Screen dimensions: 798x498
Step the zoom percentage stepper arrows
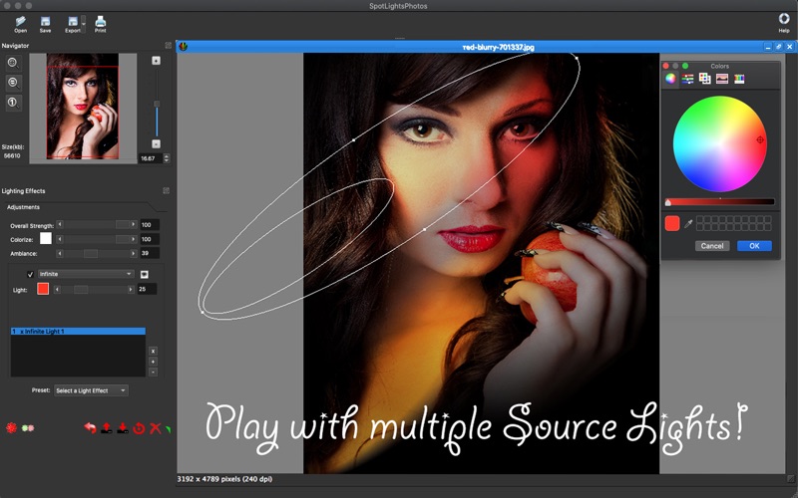167,158
